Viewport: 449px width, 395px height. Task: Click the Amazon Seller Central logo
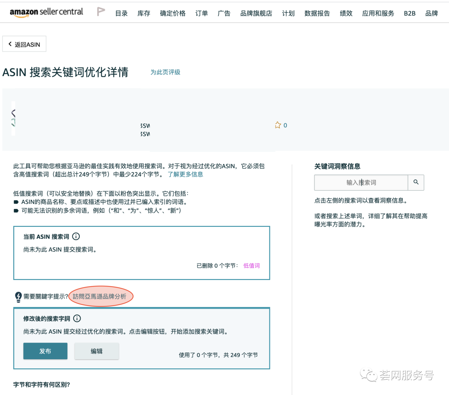46,12
